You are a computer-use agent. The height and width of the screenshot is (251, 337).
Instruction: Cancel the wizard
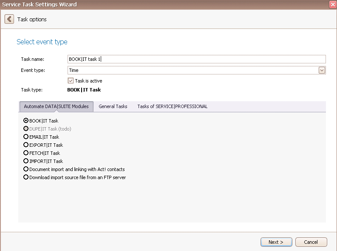[x=311, y=242]
